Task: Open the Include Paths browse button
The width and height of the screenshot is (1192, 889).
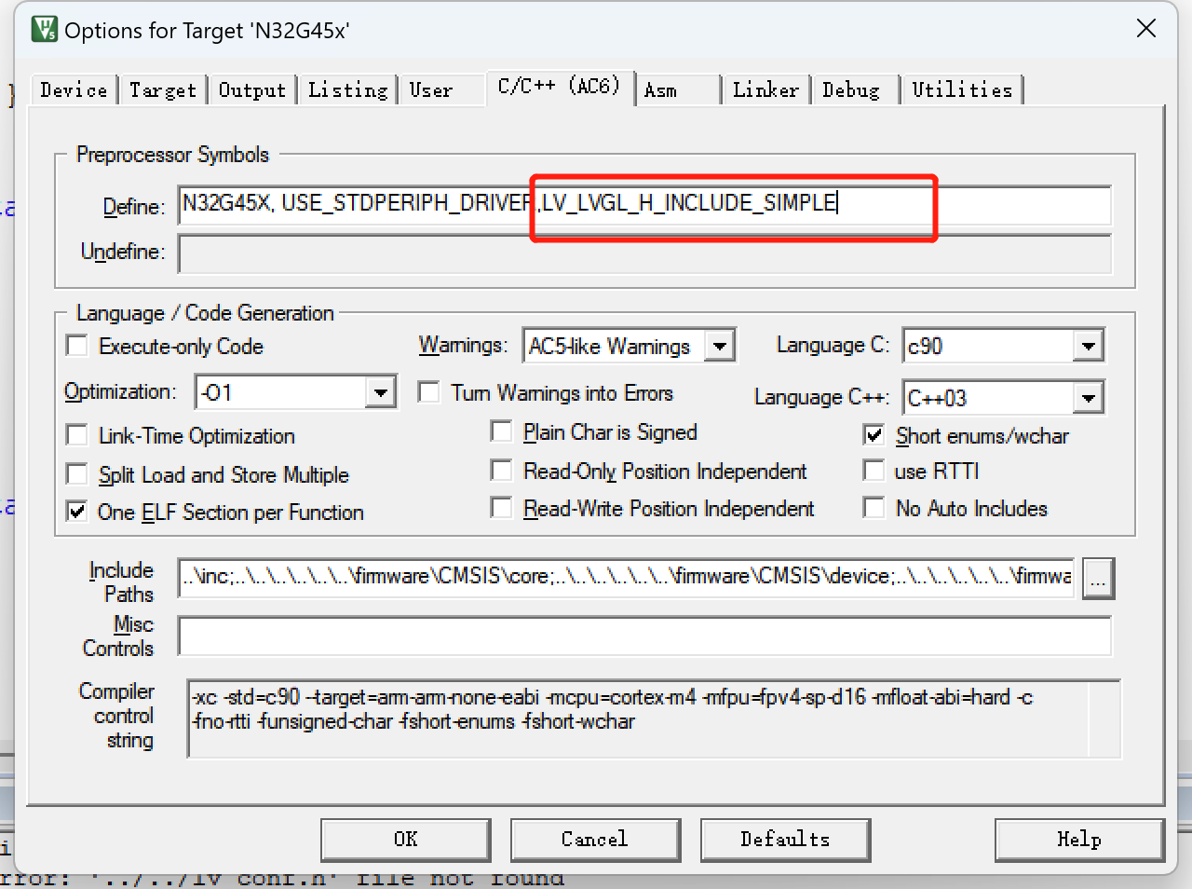Action: (1098, 579)
